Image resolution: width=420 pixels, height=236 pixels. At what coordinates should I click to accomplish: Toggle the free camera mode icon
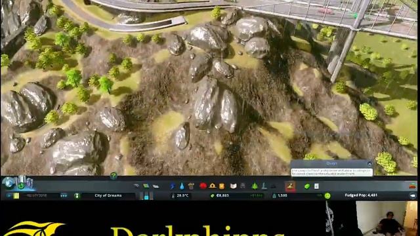click(x=413, y=196)
